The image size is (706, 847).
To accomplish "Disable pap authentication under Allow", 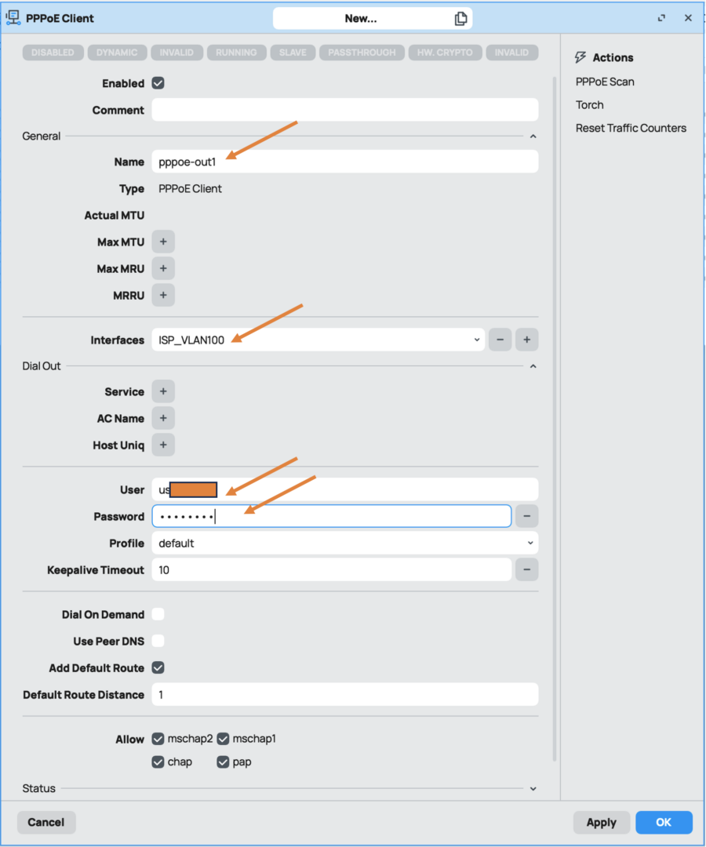I will point(224,762).
